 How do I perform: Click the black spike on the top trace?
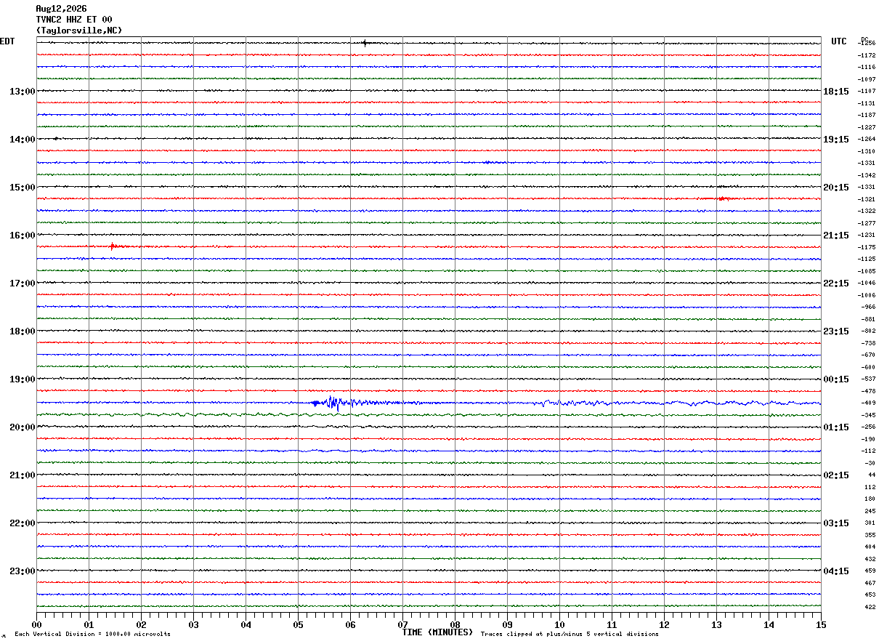pyautogui.click(x=365, y=43)
